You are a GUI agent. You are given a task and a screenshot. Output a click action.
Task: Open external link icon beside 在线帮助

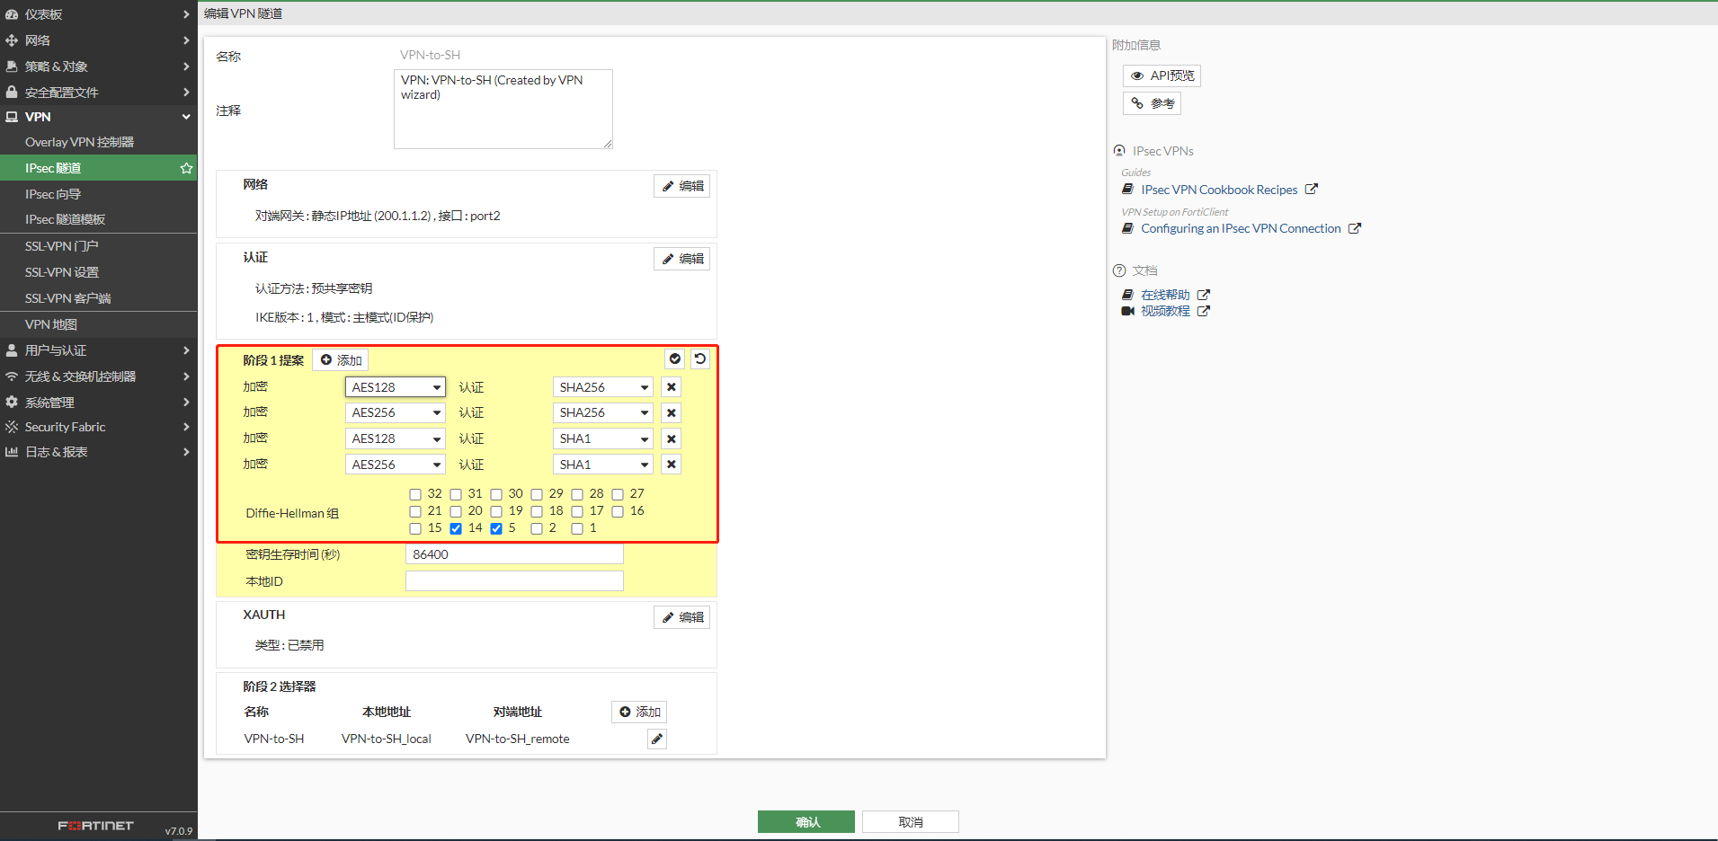[x=1204, y=295]
